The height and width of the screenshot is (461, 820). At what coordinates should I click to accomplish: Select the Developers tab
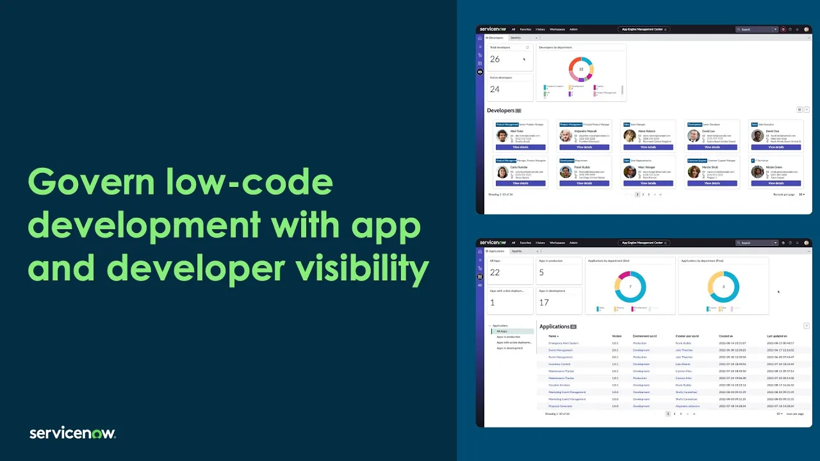point(495,38)
